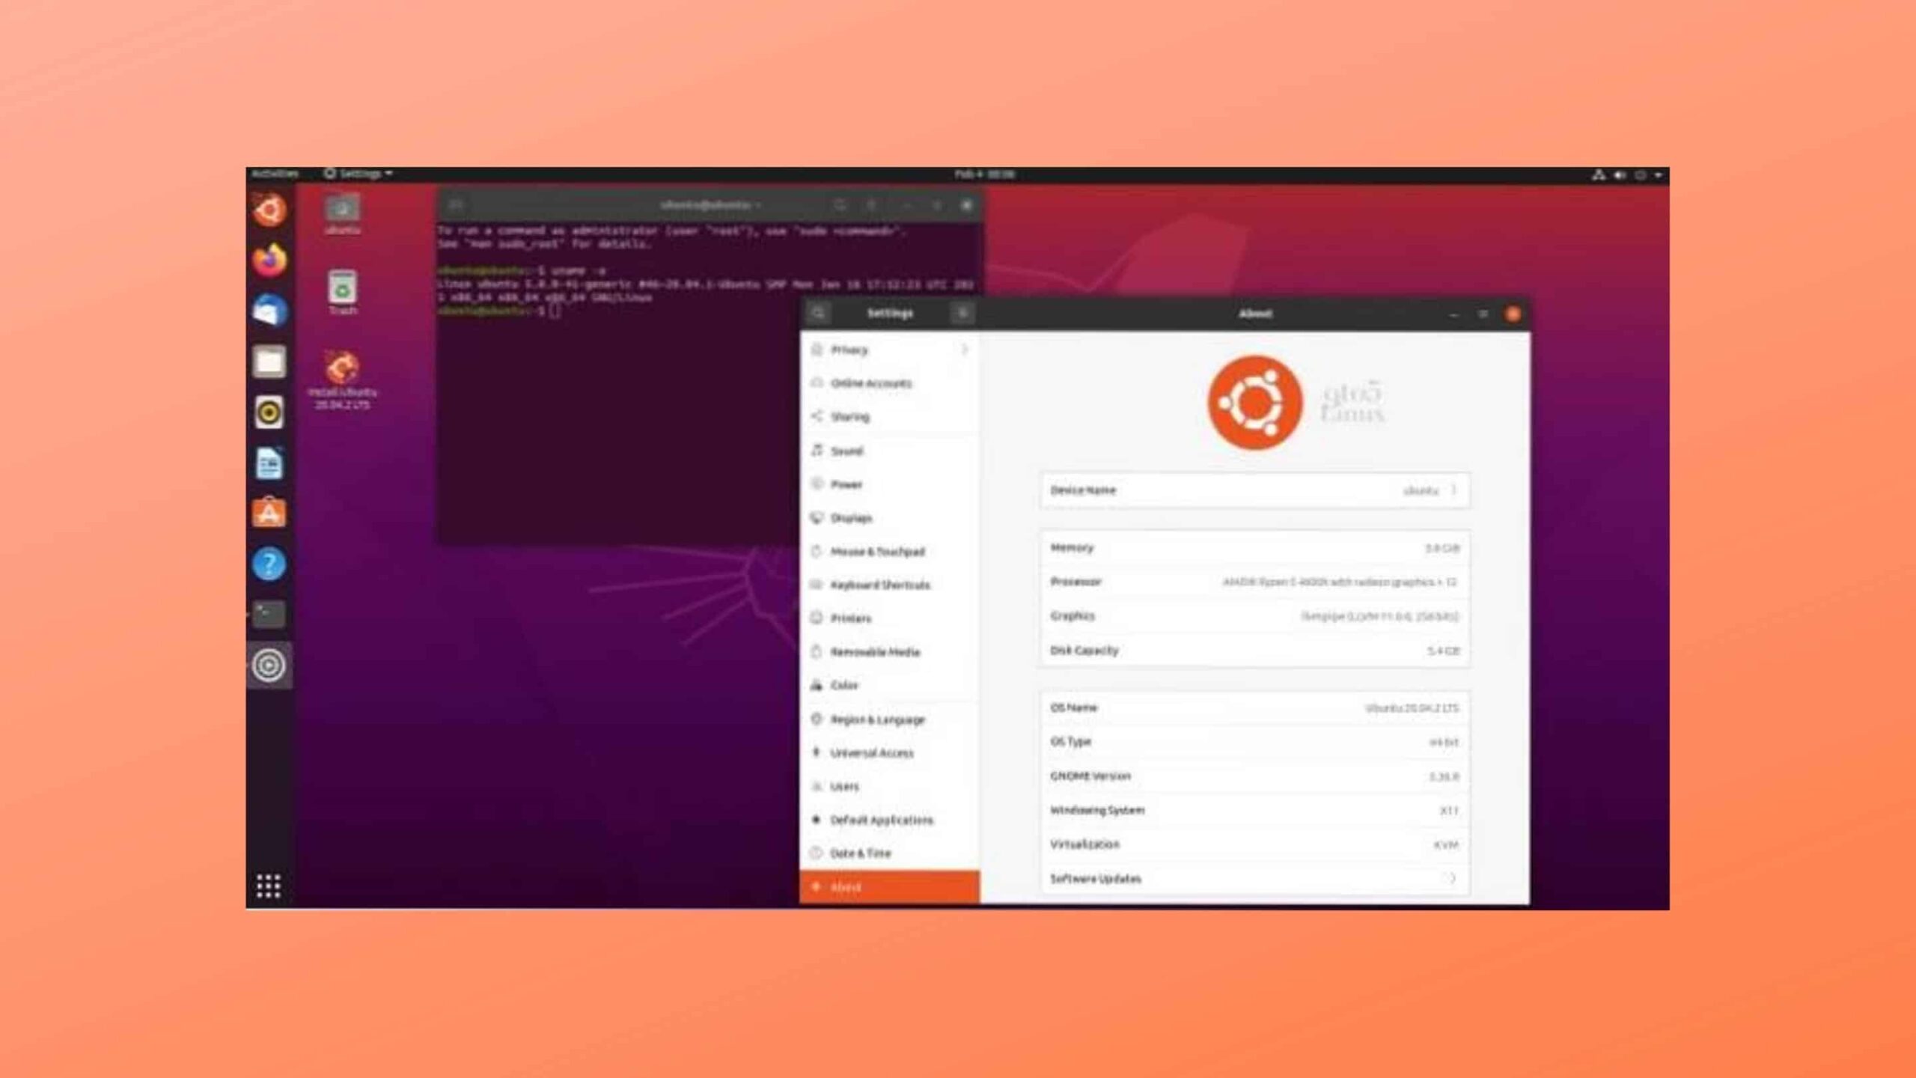Open the Settings app menu in top bar
The width and height of the screenshot is (1916, 1078).
(358, 174)
